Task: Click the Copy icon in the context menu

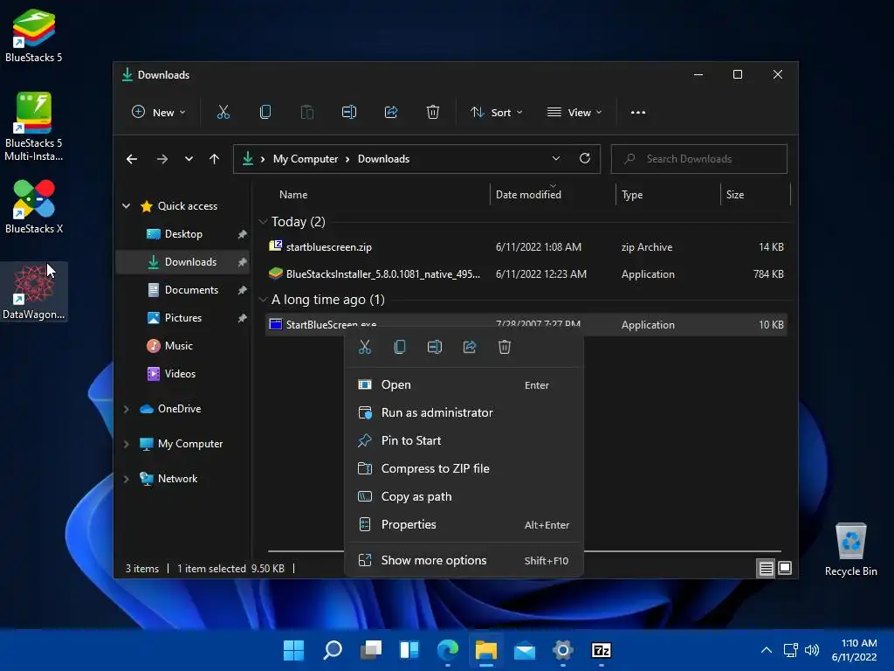Action: pos(400,347)
